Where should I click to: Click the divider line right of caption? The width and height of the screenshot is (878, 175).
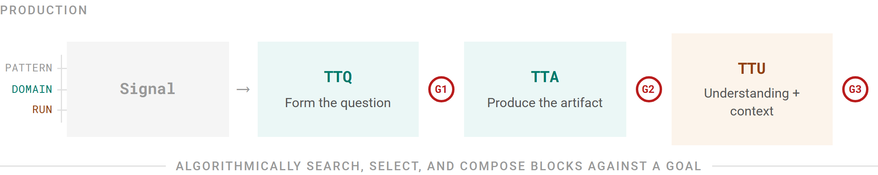(x=794, y=166)
